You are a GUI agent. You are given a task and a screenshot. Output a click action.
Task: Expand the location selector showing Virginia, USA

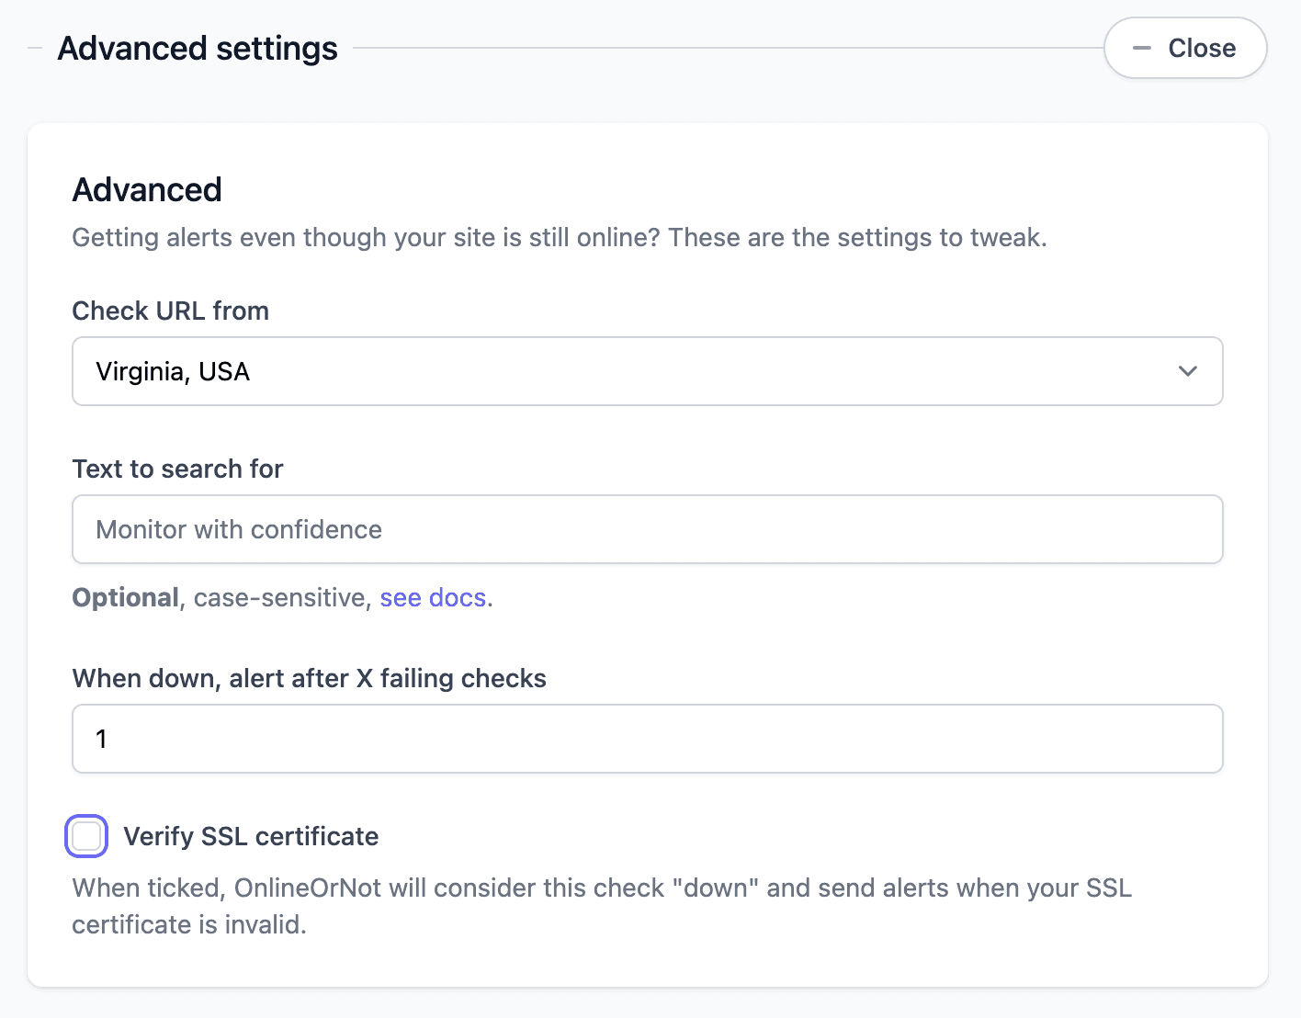[x=647, y=371]
